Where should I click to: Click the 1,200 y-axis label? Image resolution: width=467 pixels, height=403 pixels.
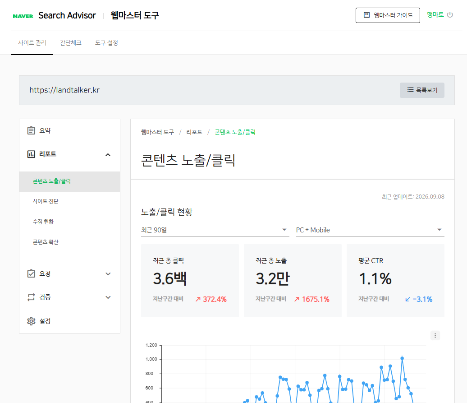click(x=151, y=345)
